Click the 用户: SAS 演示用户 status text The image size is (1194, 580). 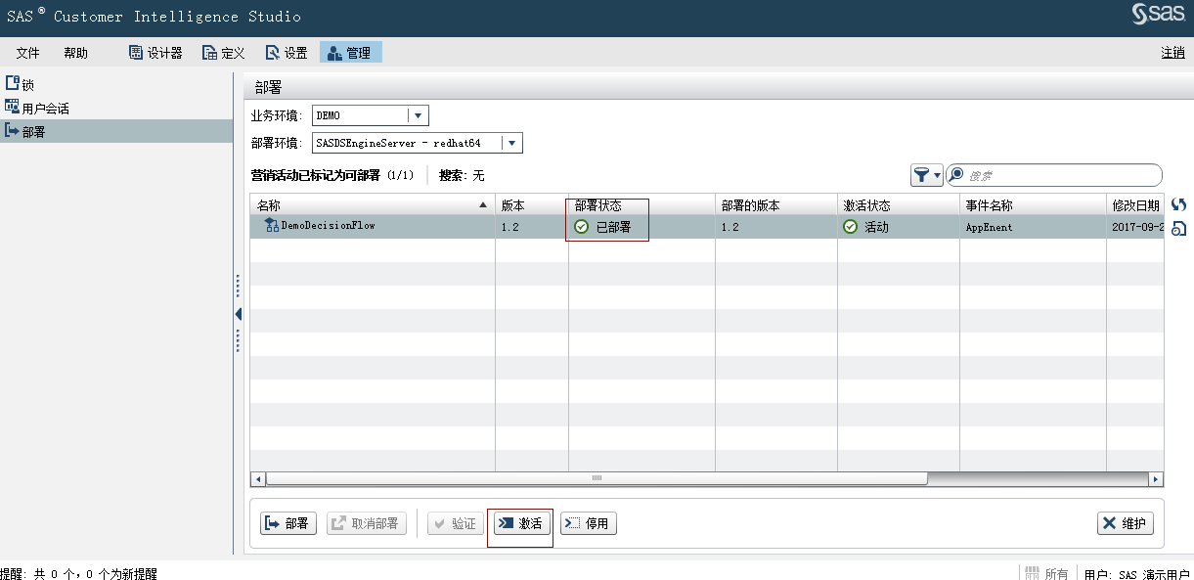(x=1137, y=574)
